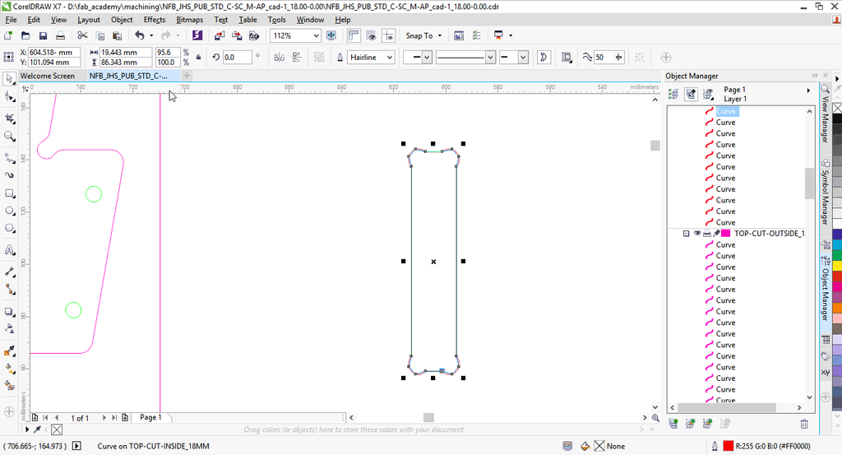Collapse the TOP-CUT-OUTSIDE_1 layer tree

point(686,234)
